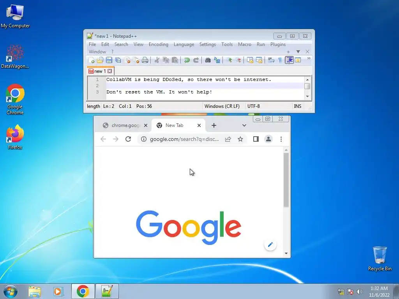Open Find with the binoculars icon
399x299 pixels.
(x=208, y=60)
